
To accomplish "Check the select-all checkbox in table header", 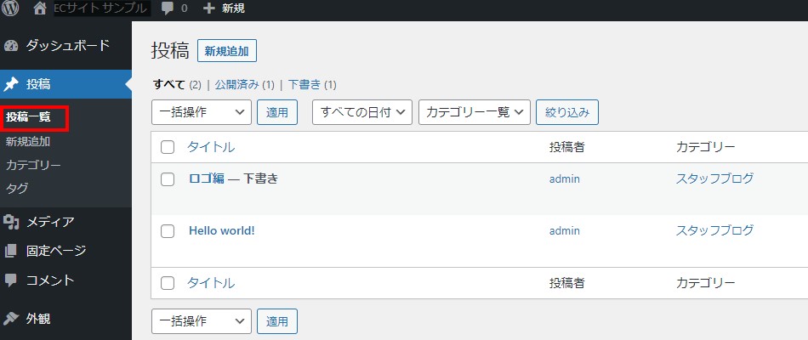I will [x=168, y=147].
